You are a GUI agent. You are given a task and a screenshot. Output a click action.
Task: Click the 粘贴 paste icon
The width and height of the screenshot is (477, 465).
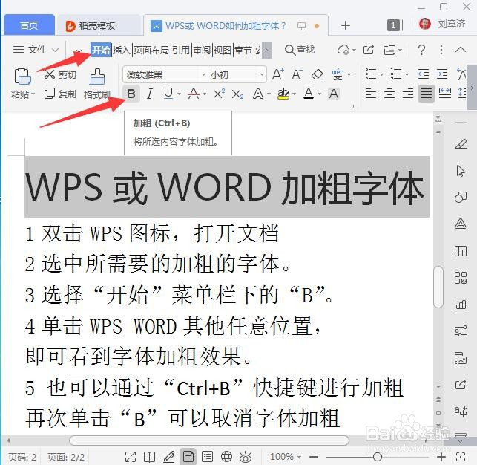tap(22, 76)
